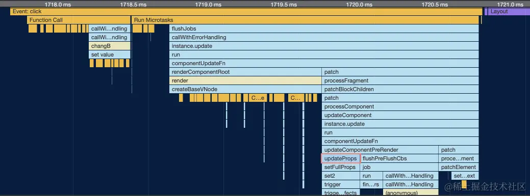Click the updateProps bar
Viewport: 530px width, 196px height.
click(341, 158)
